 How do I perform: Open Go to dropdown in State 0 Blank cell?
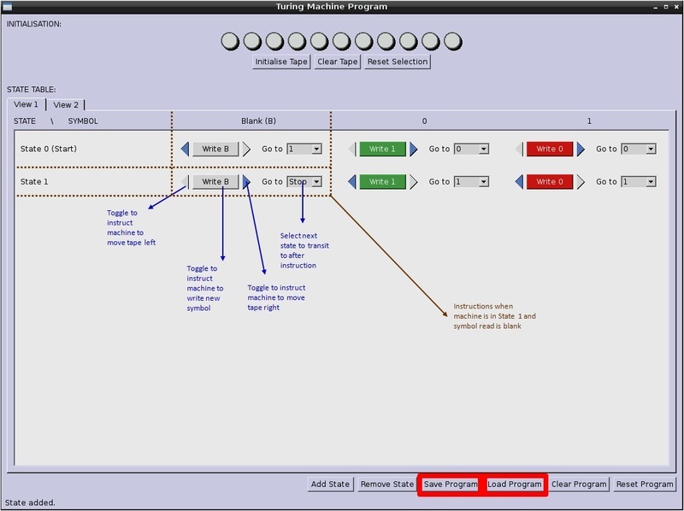coord(304,149)
